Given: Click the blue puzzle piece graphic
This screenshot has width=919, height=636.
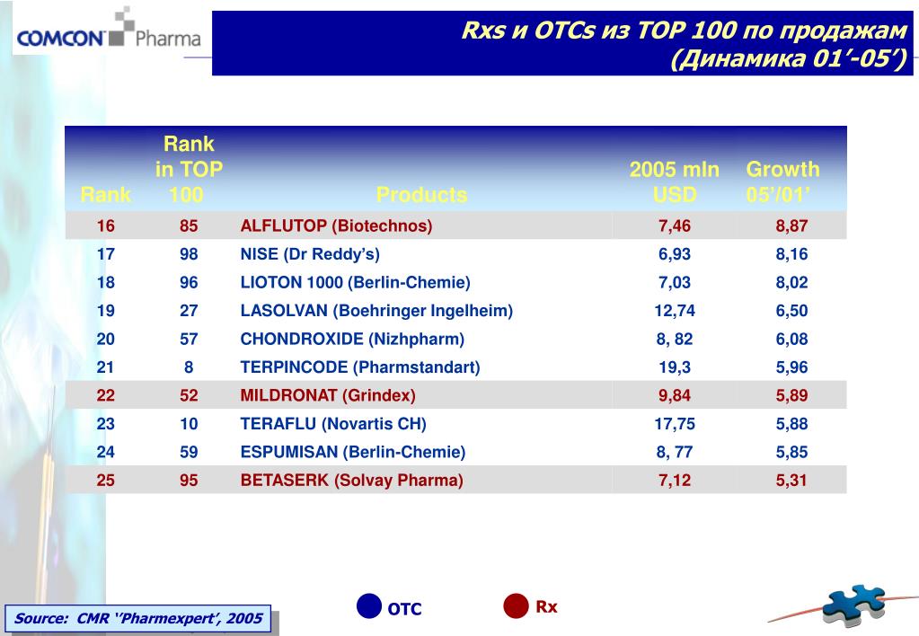Looking at the screenshot, I should [853, 606].
